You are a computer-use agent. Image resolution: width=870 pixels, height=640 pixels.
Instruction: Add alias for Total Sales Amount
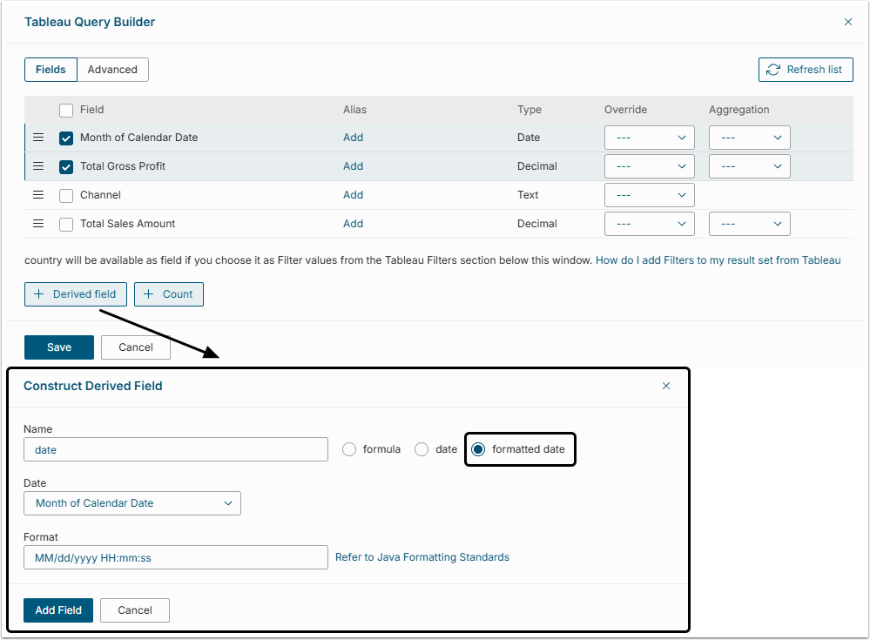coord(353,224)
